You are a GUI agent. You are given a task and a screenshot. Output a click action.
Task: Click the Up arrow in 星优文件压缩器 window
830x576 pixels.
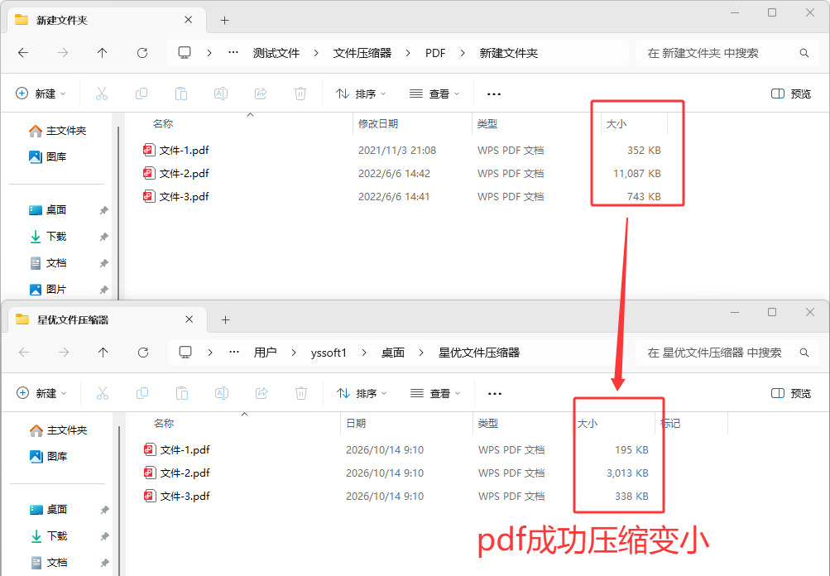tap(103, 353)
